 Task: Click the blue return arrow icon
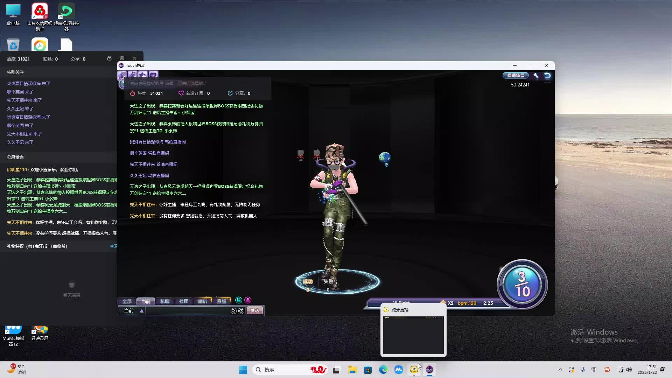click(547, 76)
